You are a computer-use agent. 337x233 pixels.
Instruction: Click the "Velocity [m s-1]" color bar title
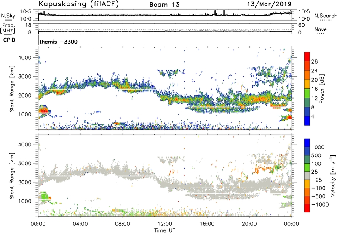pyautogui.click(x=333, y=175)
